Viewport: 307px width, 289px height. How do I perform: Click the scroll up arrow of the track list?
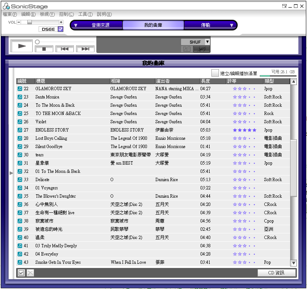pos(294,82)
